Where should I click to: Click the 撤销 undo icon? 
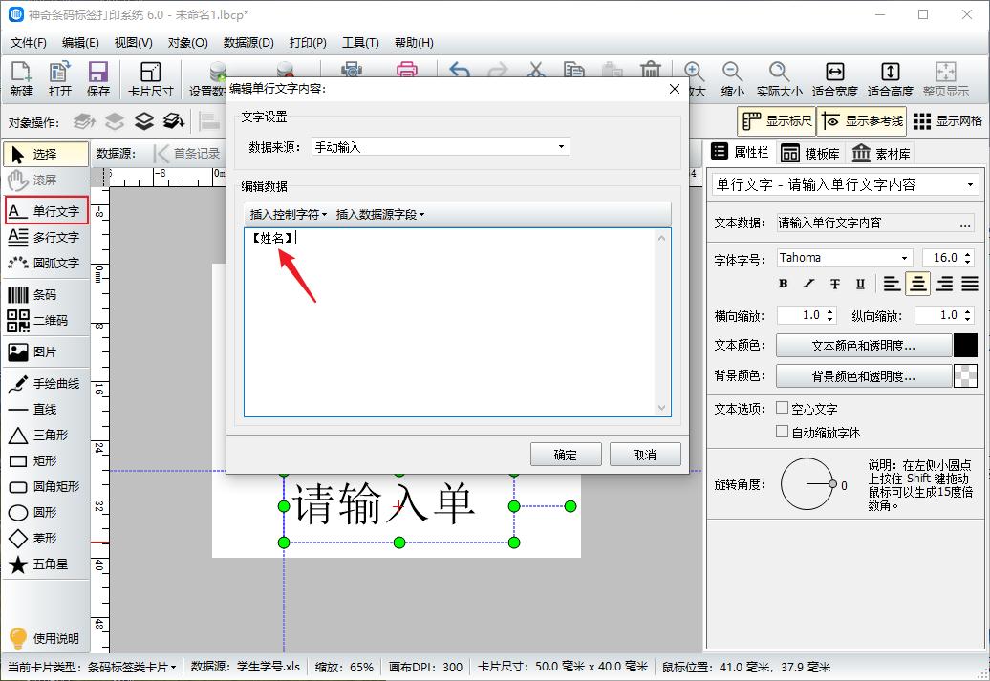pos(458,69)
